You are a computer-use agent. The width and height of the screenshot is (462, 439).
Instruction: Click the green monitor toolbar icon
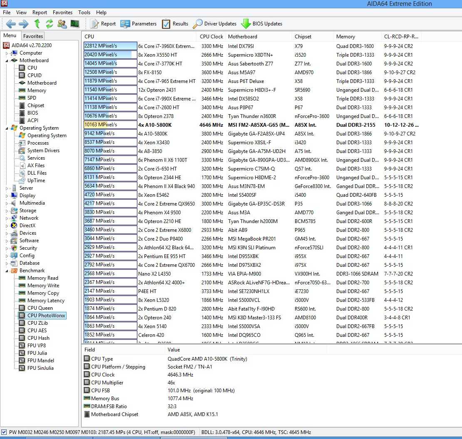tap(75, 24)
